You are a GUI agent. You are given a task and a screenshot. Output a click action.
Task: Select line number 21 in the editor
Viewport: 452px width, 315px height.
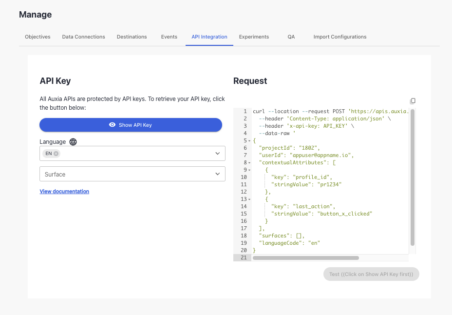tap(243, 257)
